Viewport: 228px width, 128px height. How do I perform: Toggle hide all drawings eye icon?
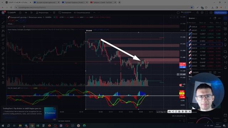tap(3, 77)
